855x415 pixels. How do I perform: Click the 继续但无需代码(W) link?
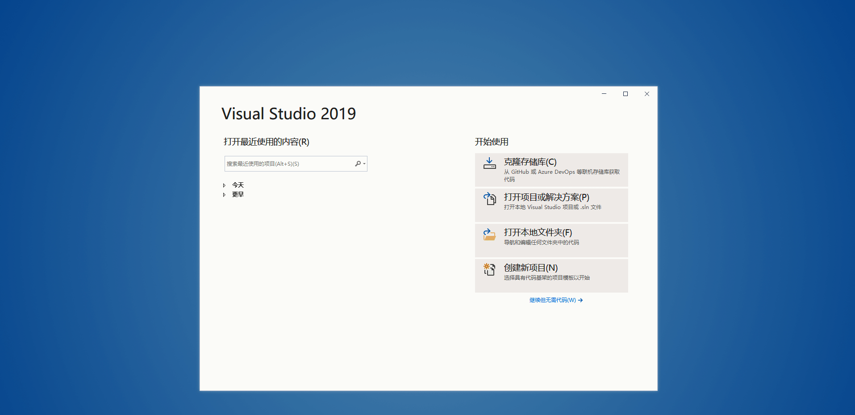[x=552, y=300]
